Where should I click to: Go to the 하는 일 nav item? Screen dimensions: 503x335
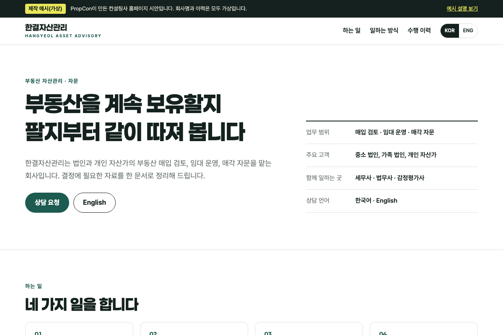click(351, 31)
